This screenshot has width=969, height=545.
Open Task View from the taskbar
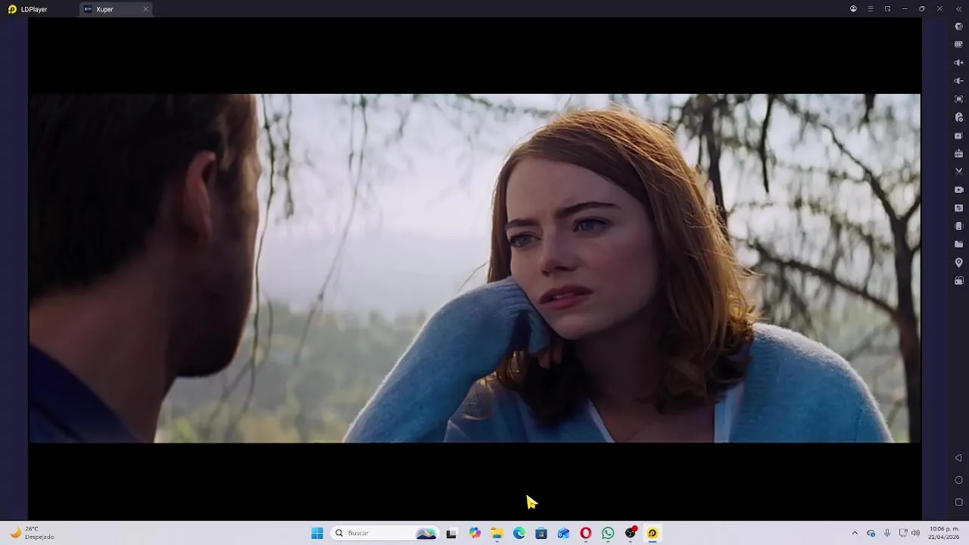[451, 533]
